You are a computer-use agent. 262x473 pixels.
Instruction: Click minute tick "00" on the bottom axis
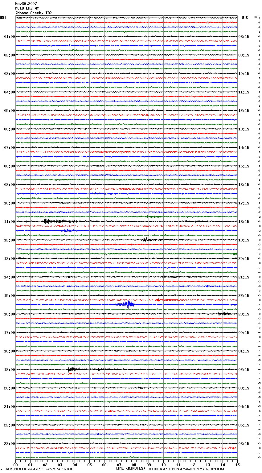click(x=15, y=465)
